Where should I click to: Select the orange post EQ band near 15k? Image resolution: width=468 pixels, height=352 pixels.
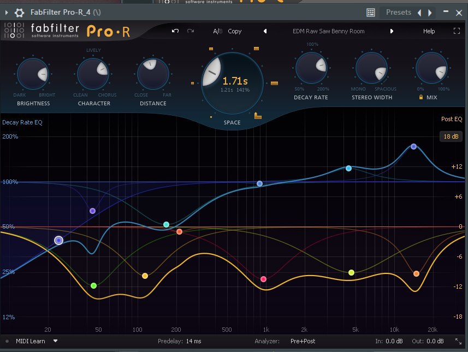point(416,273)
